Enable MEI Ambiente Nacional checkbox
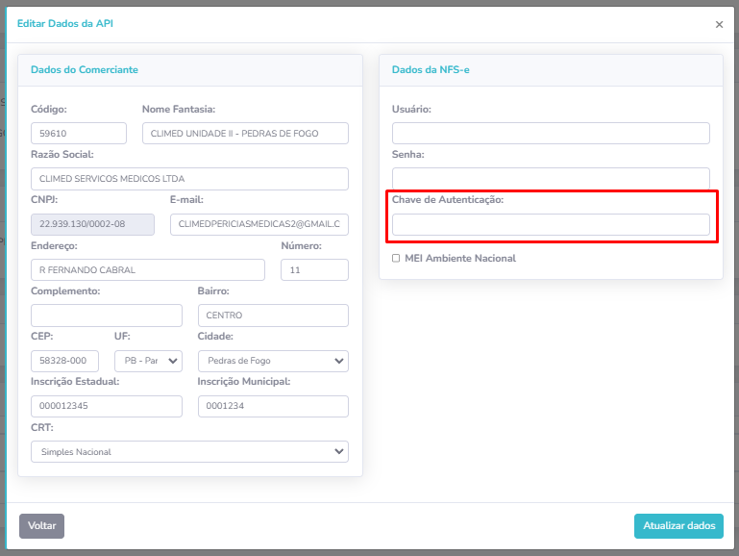The image size is (739, 556). pyautogui.click(x=396, y=259)
